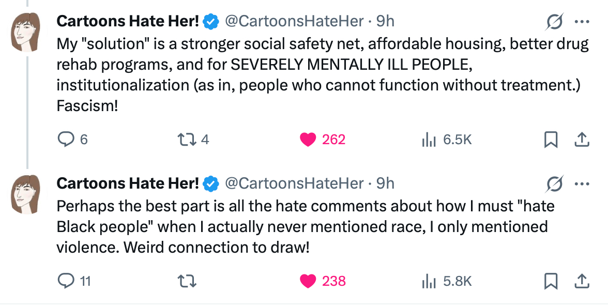608x308 pixels.
Task: Open Grok icon on first tweet
Action: point(554,22)
